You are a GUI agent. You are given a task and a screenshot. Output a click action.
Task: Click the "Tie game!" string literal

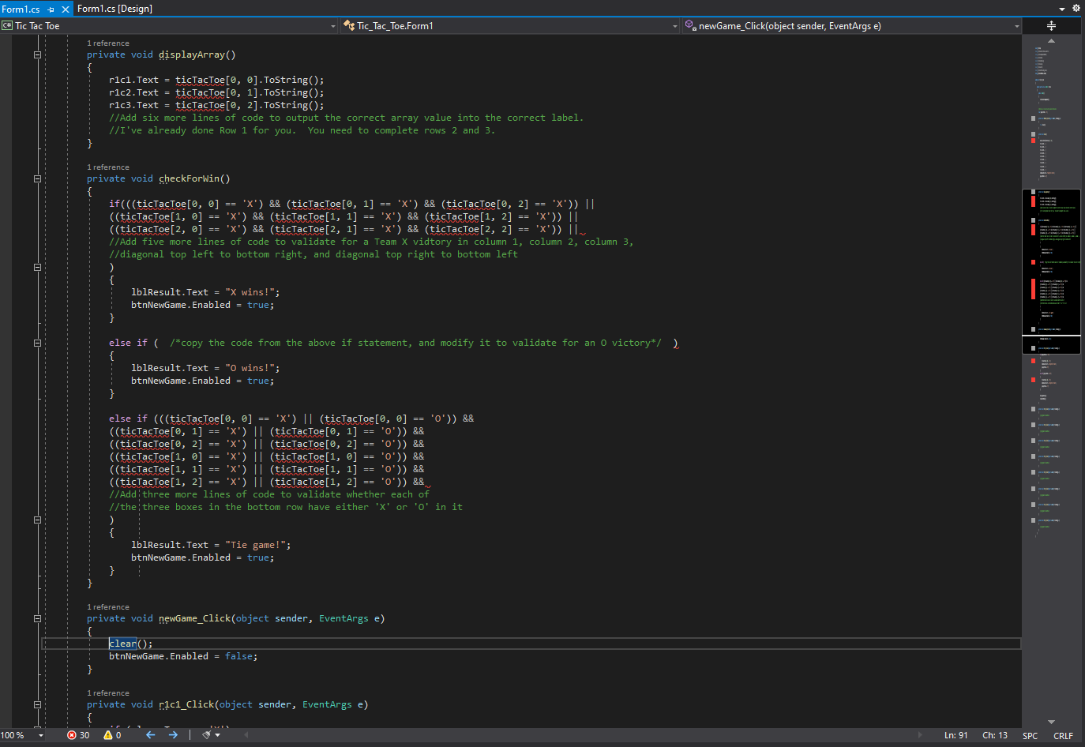(255, 545)
